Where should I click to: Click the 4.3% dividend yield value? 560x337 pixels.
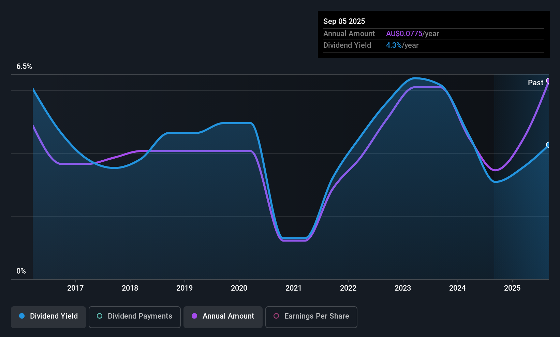coord(394,45)
